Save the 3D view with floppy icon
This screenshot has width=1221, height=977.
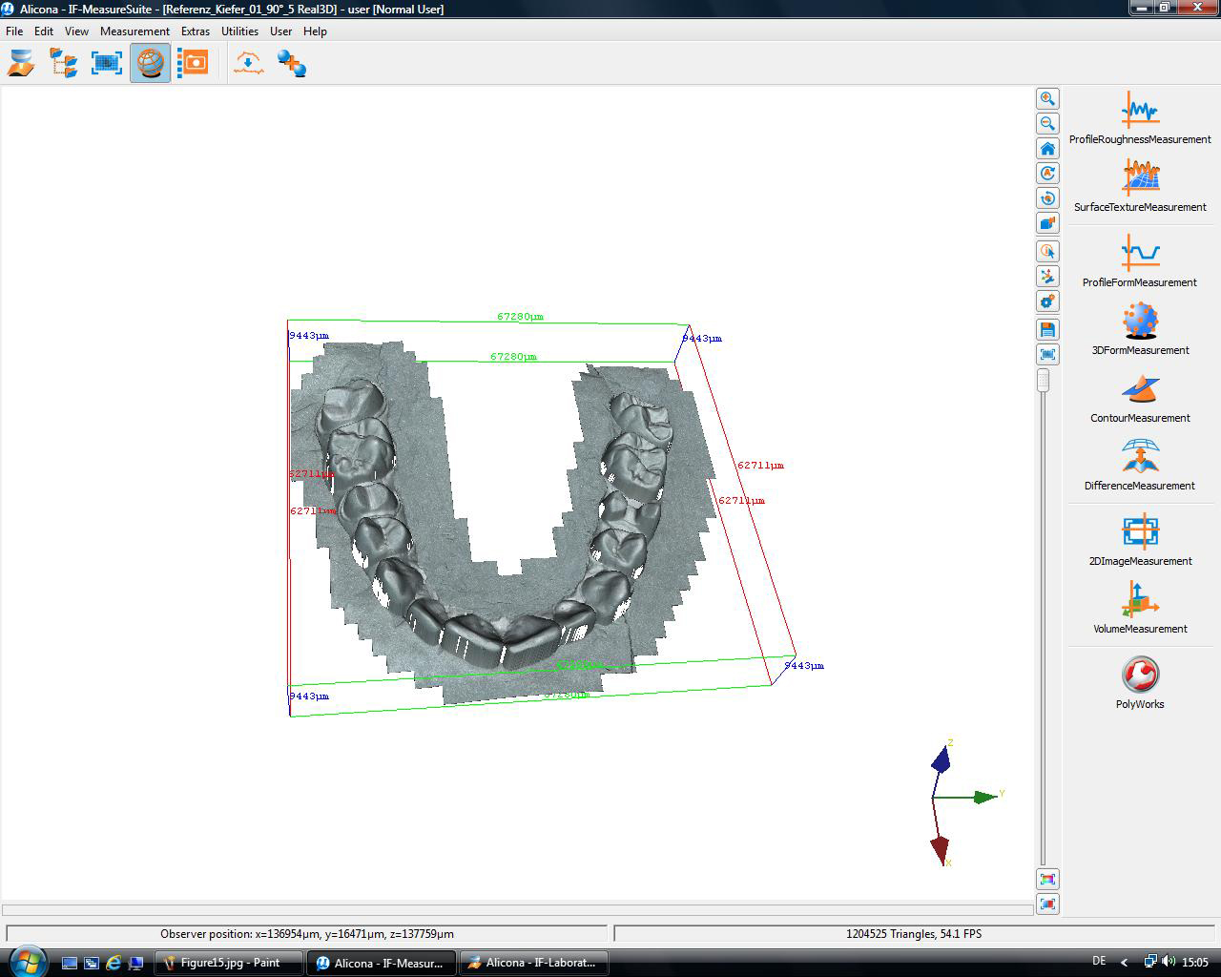pos(1047,330)
